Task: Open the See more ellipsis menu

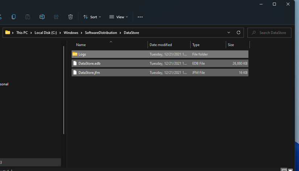Action: (x=140, y=17)
